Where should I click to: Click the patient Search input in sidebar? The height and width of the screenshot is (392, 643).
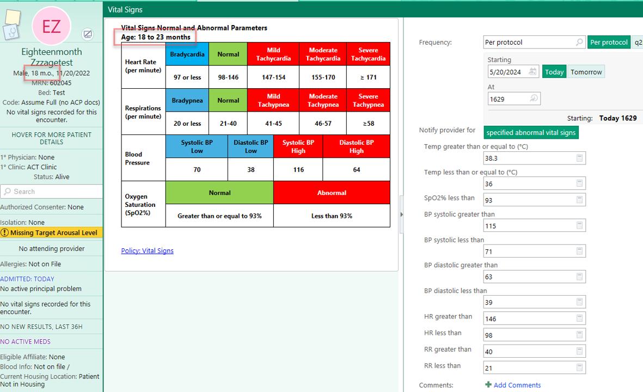click(x=52, y=192)
